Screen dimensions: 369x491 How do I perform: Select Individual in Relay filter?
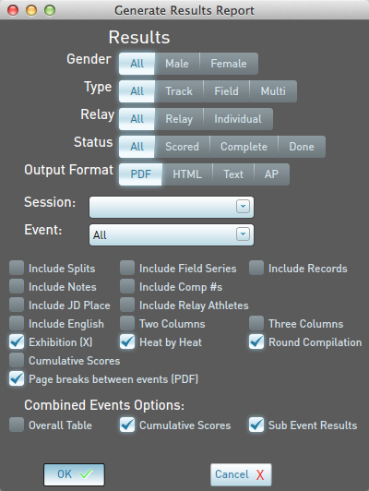(238, 119)
